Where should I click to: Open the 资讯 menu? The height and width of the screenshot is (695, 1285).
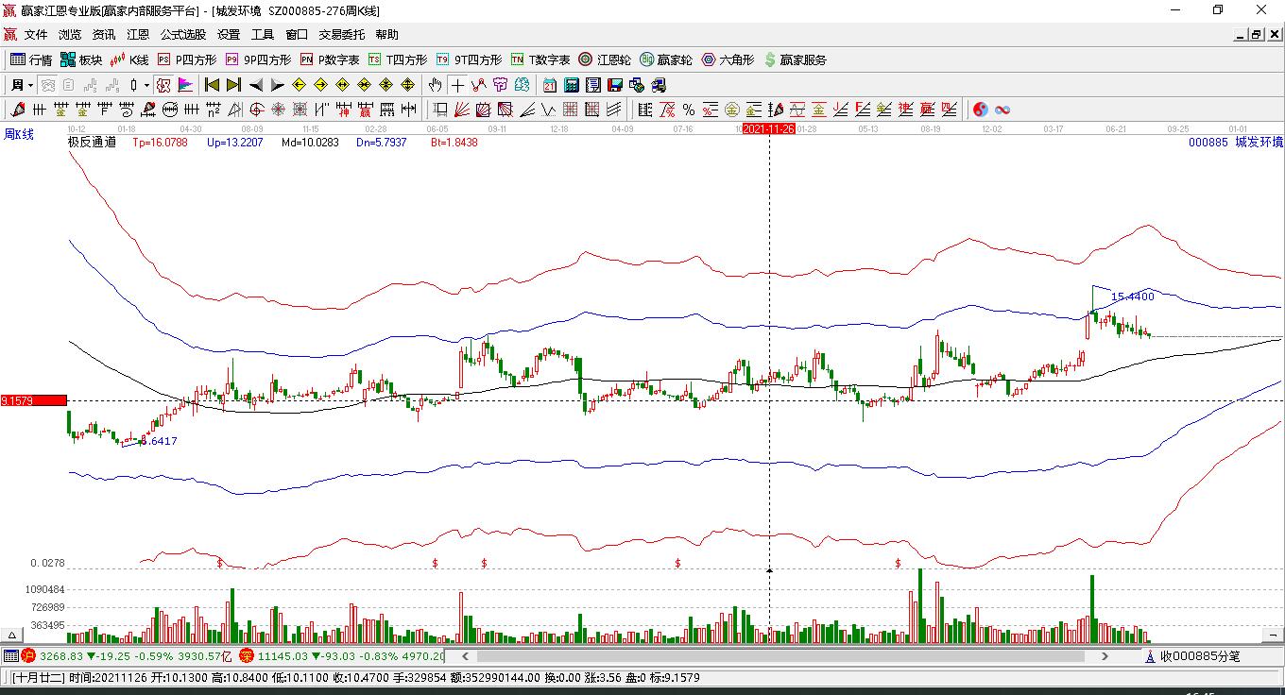click(x=104, y=35)
